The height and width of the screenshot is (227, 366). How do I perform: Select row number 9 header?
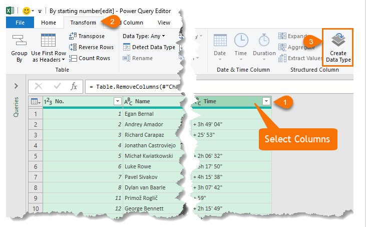36,198
